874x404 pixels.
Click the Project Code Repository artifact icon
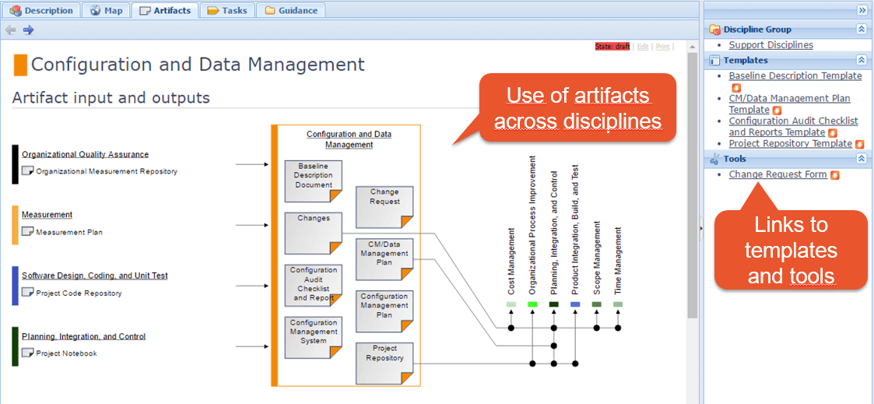[x=27, y=292]
